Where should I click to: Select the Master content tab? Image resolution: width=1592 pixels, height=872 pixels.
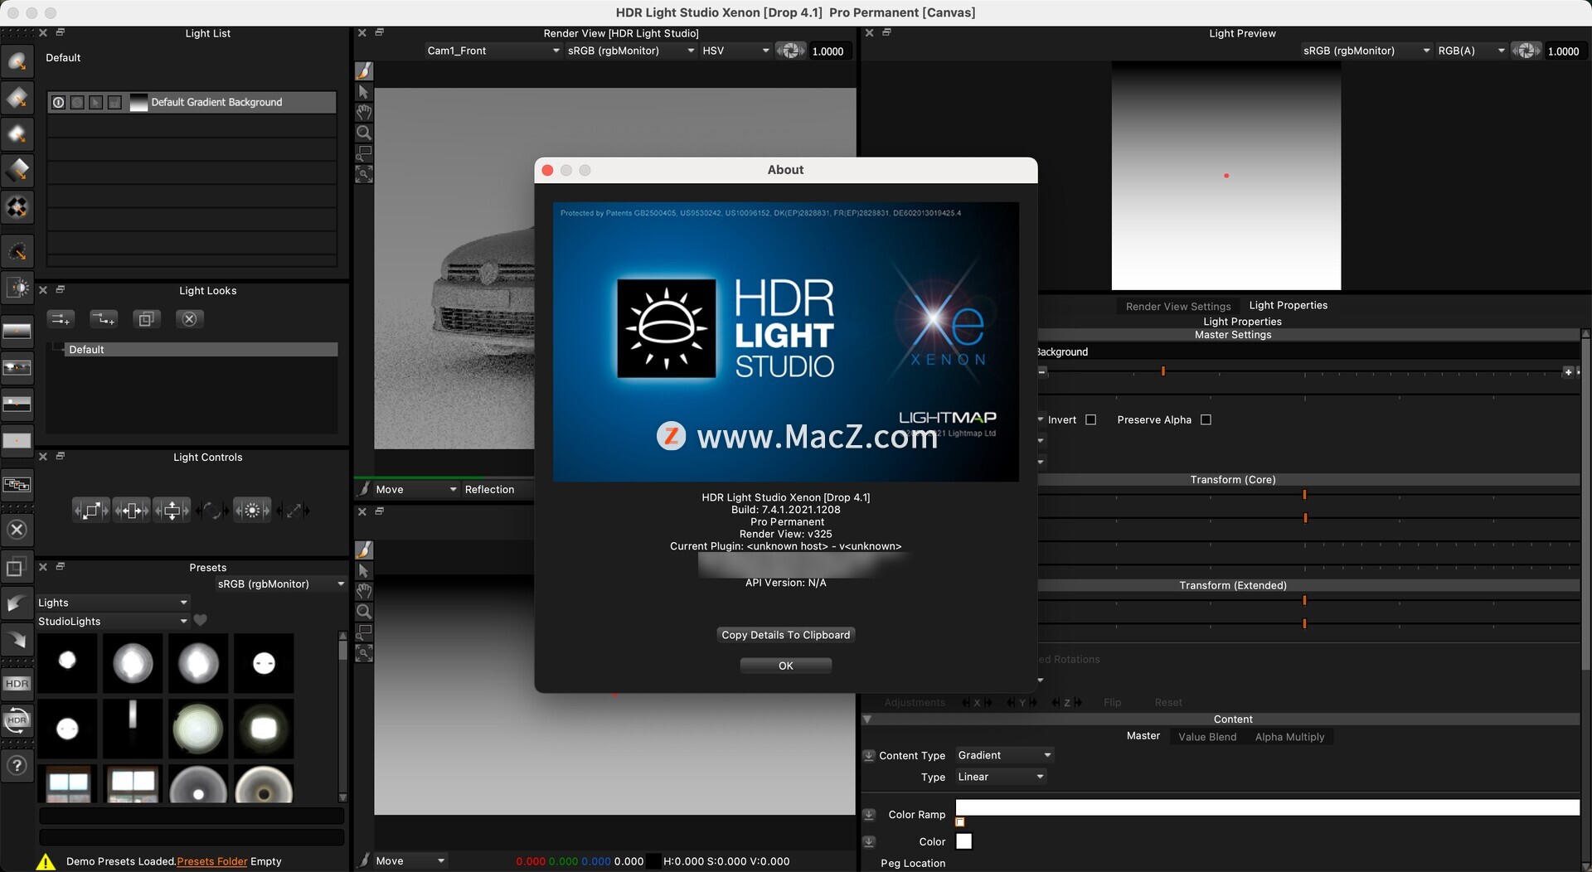pos(1143,736)
